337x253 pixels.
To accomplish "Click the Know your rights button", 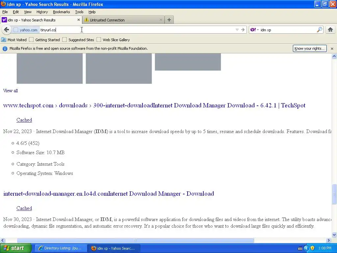I will pyautogui.click(x=309, y=48).
